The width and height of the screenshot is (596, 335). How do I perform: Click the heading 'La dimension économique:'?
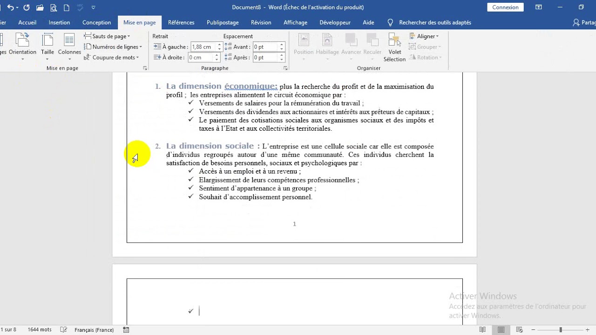(x=222, y=86)
